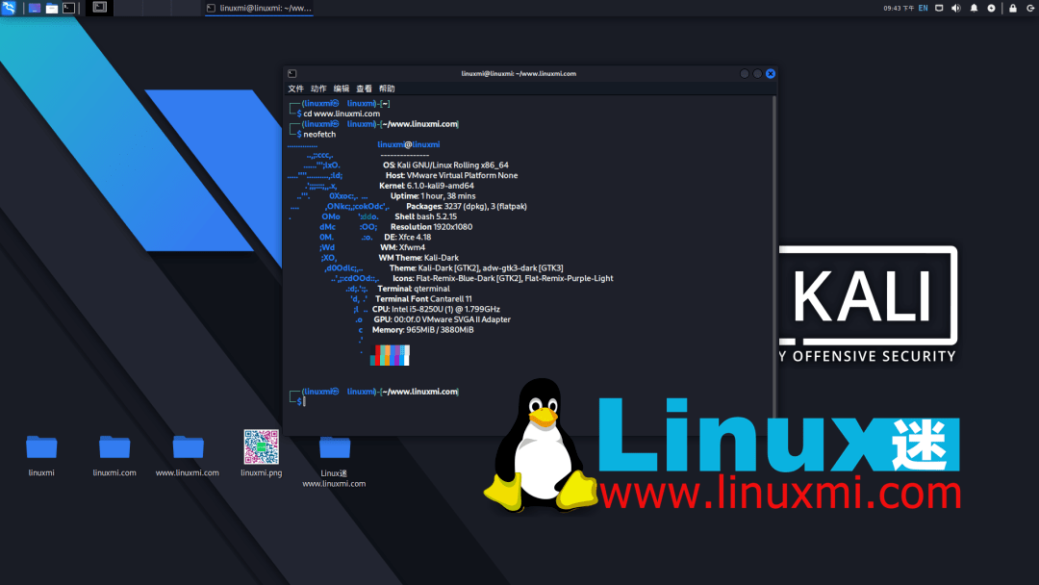Open the linuxmi folder on the desktop

[x=41, y=447]
